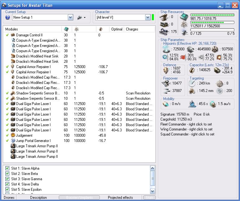240x201 pixels.
Task: Click the blue help icon beside setup name
Action: coord(8,17)
